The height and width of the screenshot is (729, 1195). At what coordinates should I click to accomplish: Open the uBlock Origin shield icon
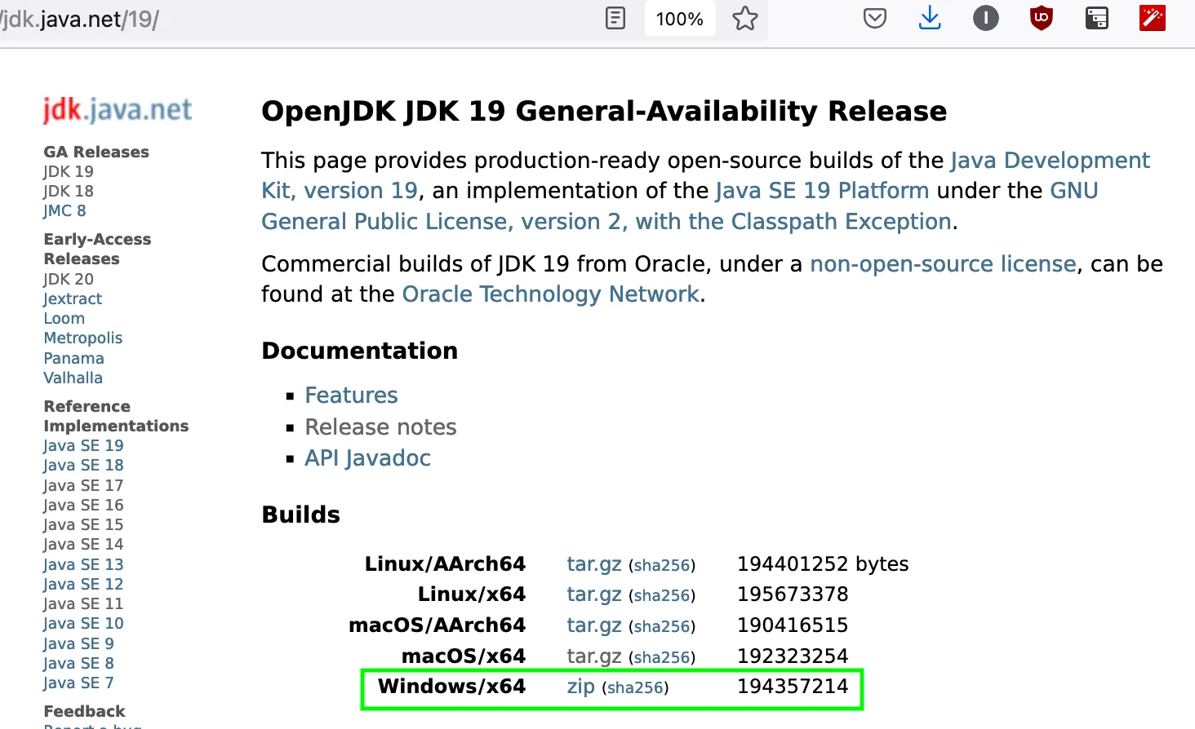(x=1042, y=18)
